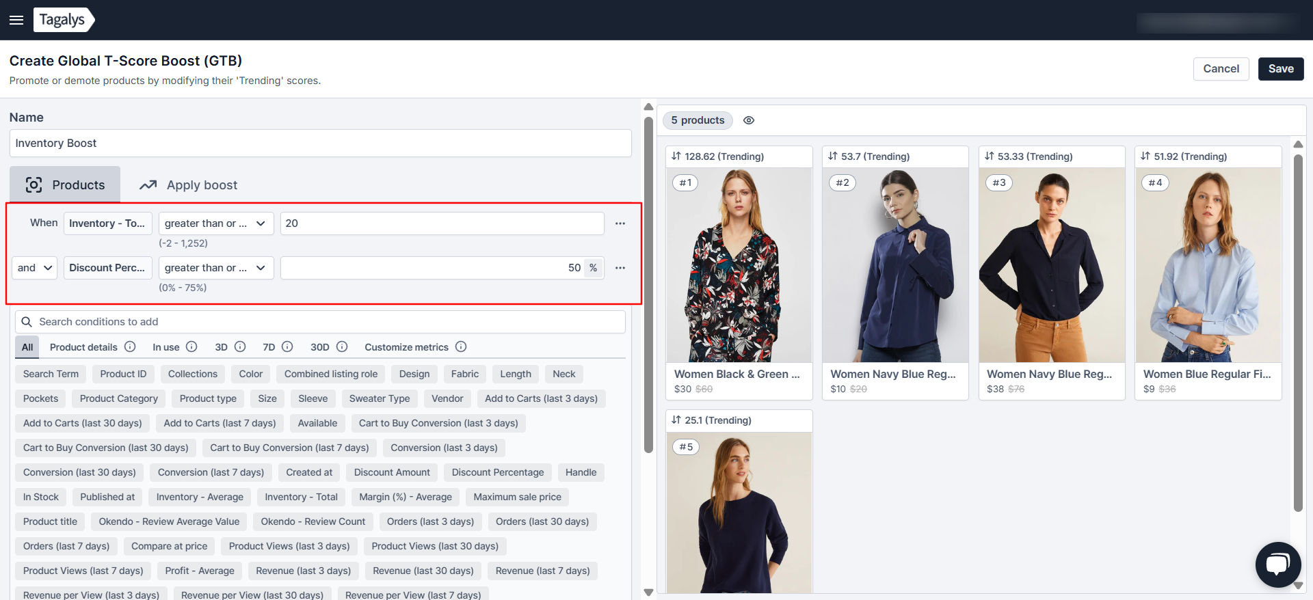Switch to the Apply boost tab
This screenshot has height=600, width=1313.
click(188, 185)
